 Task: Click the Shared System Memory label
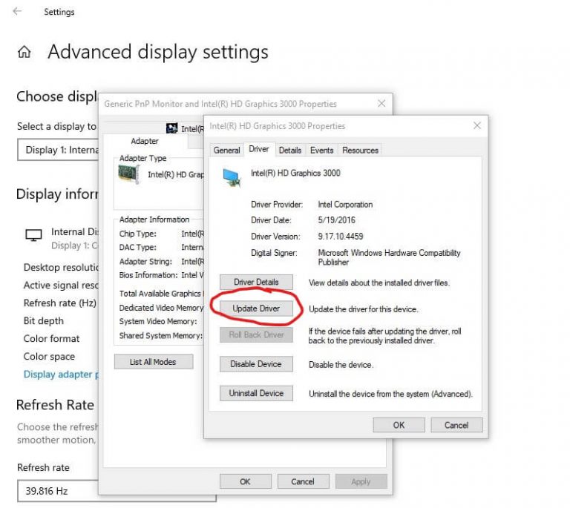[x=160, y=335]
